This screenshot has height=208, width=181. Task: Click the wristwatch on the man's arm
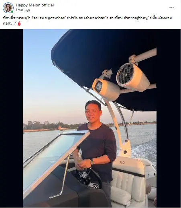[x=92, y=162]
